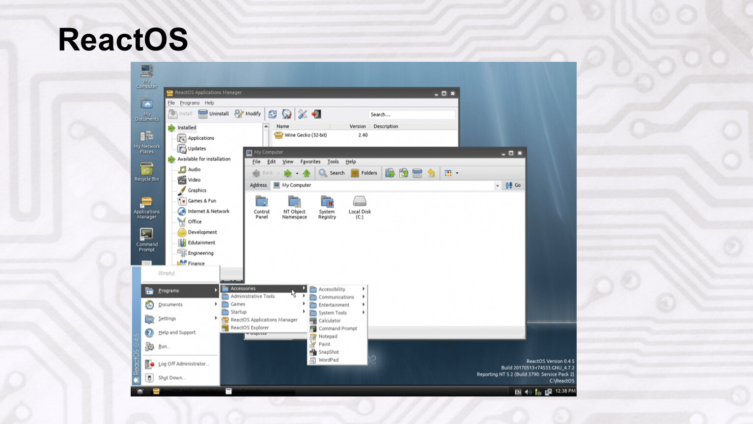The height and width of the screenshot is (424, 753).
Task: Open the NT Object Namespace icon
Action: coord(294,207)
